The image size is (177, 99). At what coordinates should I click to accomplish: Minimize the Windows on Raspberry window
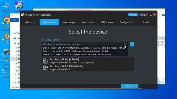coord(151,15)
